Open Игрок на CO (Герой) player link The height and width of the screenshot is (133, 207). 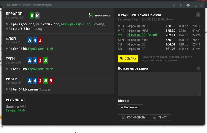[142, 35]
